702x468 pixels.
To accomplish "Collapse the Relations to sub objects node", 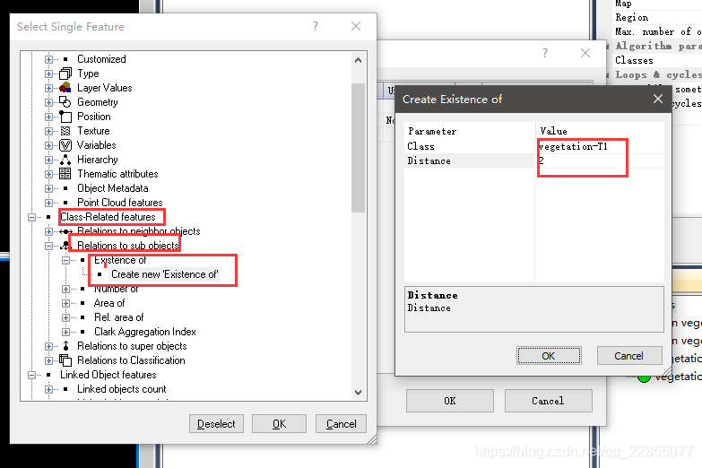I will point(48,246).
